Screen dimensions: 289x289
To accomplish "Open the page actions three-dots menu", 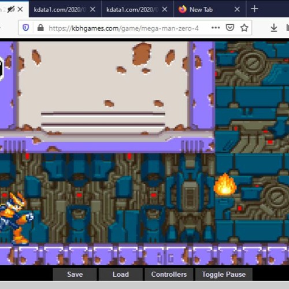I will coord(216,28).
